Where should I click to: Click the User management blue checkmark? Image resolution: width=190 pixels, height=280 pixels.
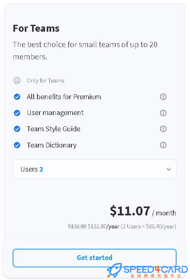pos(17,113)
